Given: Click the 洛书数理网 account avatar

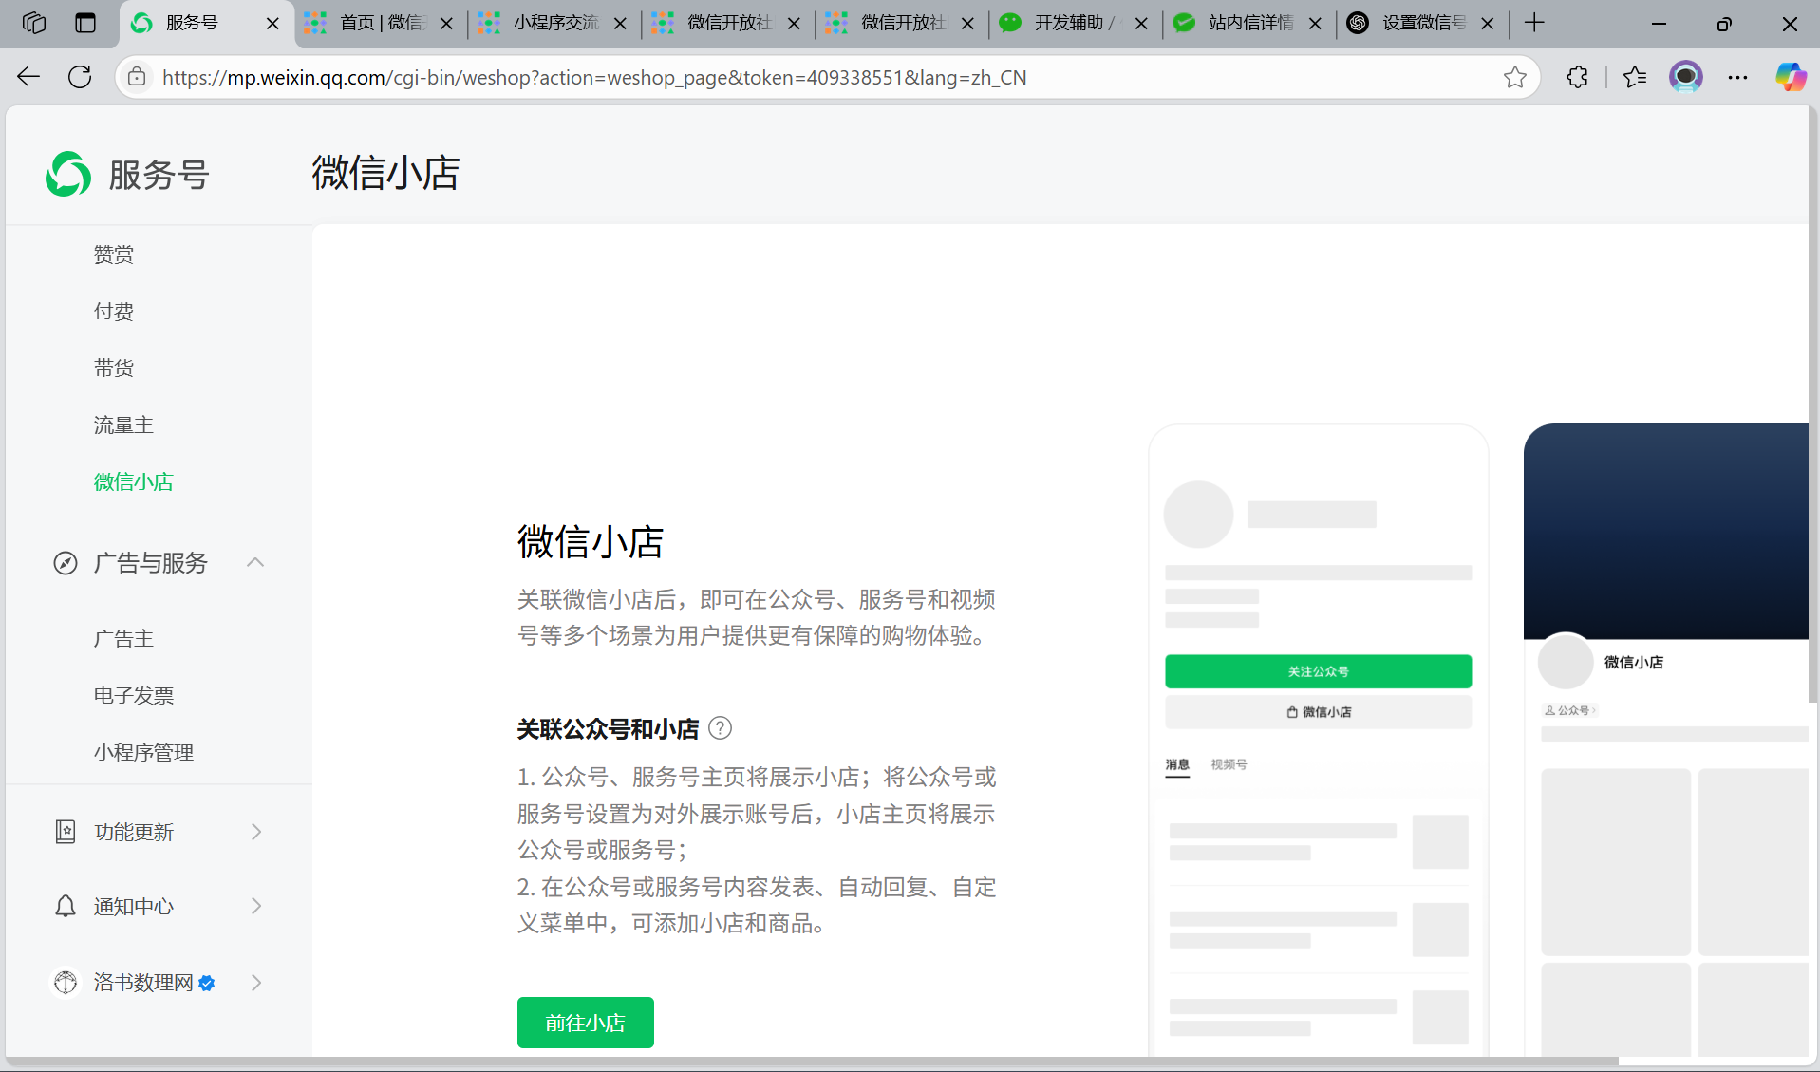Looking at the screenshot, I should coord(65,982).
